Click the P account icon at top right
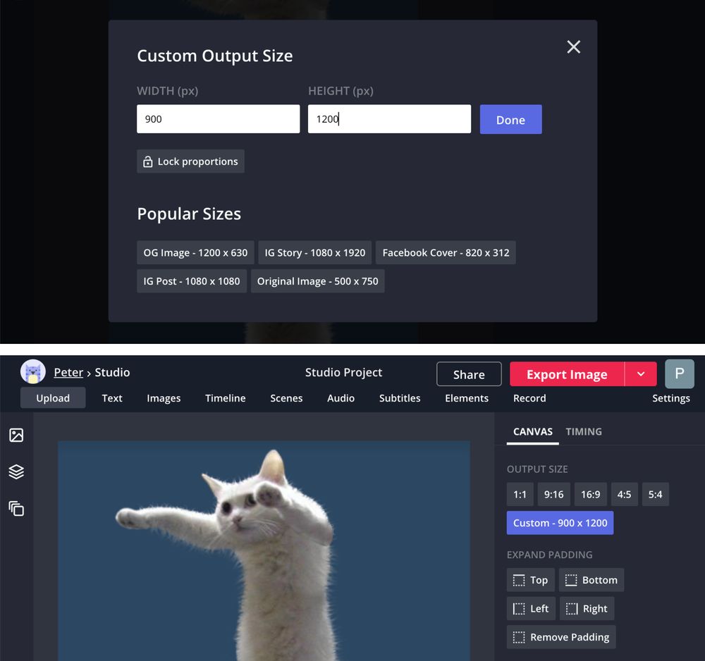 pos(679,373)
